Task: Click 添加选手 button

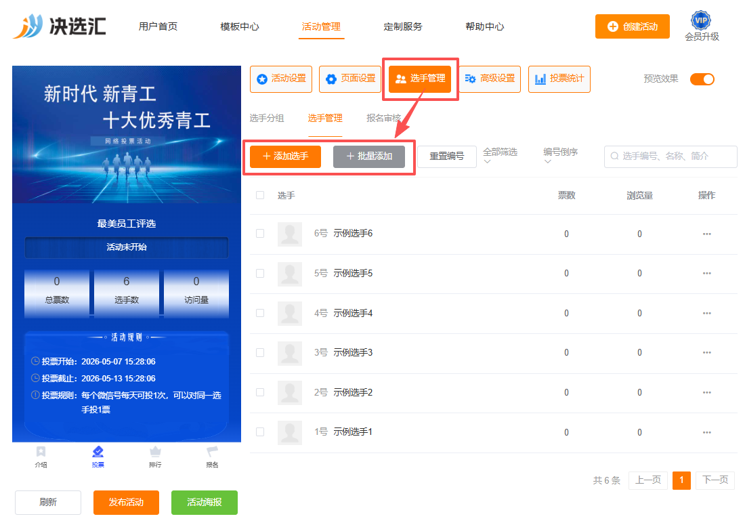Action: [286, 156]
